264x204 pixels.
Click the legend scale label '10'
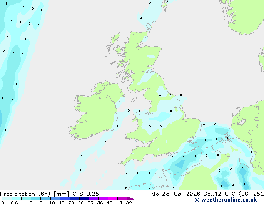point(52,202)
